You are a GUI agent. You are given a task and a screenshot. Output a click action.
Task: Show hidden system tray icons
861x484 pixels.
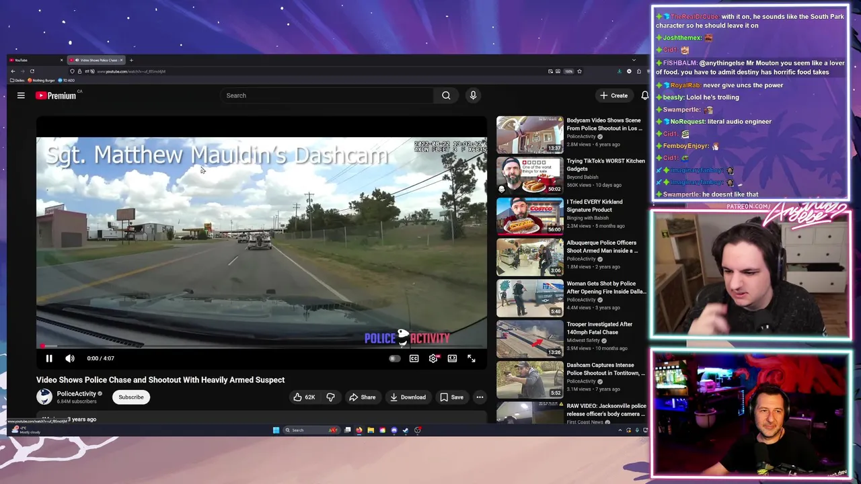click(620, 430)
